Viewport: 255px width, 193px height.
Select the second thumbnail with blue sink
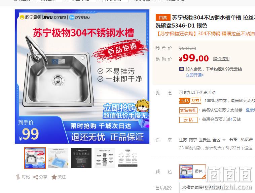58,158
